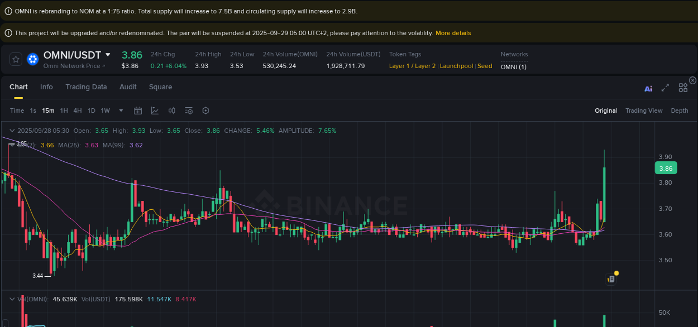
Task: Click the OMNI token logo
Action: click(x=32, y=59)
